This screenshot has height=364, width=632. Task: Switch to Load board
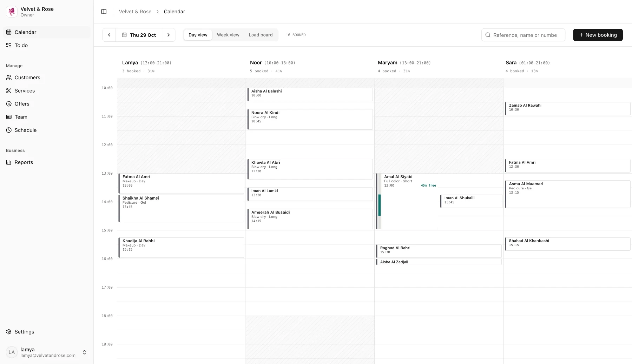(261, 35)
